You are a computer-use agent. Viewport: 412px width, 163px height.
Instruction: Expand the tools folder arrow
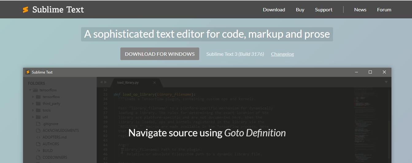pyautogui.click(x=33, y=110)
